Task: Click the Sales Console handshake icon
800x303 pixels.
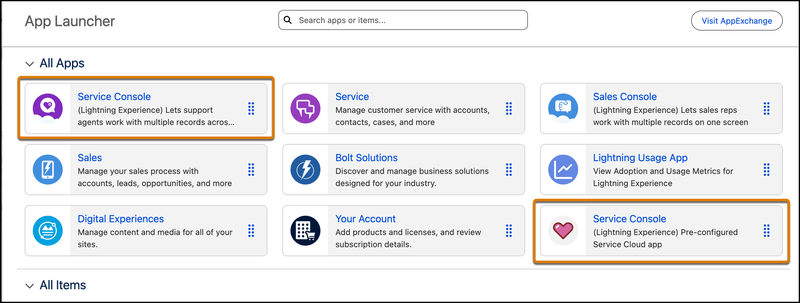Action: pos(563,108)
